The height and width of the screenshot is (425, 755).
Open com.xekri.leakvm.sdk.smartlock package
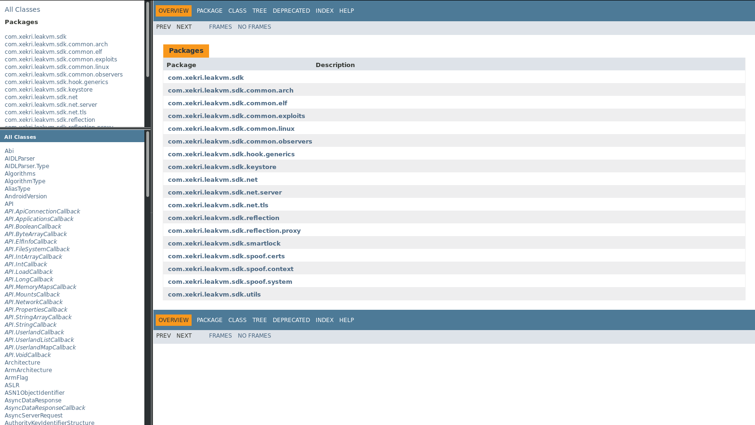[x=224, y=243]
